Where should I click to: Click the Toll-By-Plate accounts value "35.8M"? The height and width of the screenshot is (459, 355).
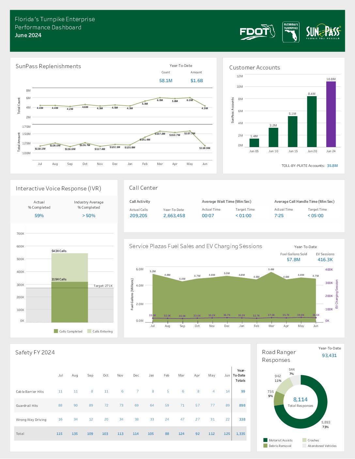[332, 166]
